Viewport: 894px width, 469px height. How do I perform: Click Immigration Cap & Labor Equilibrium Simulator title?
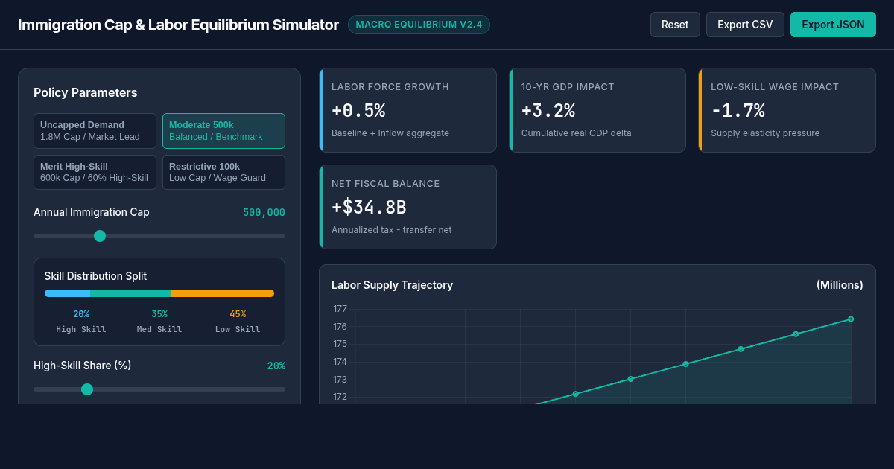point(178,25)
